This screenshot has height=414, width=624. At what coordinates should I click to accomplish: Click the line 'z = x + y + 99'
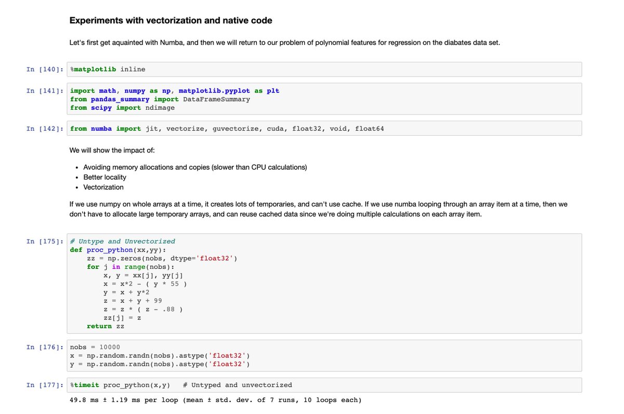[x=133, y=301]
